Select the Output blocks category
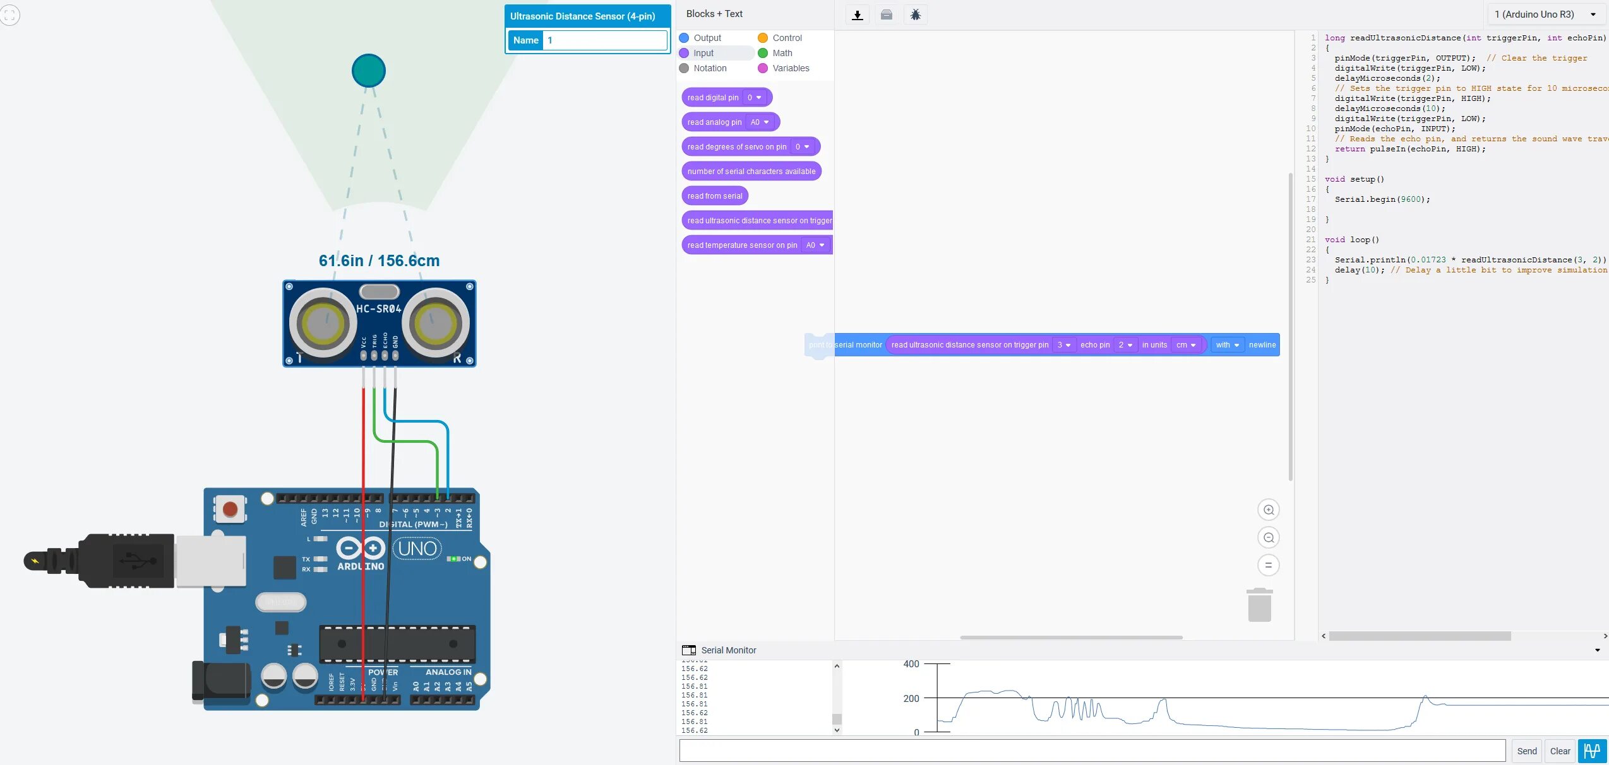The image size is (1609, 765). [x=707, y=38]
